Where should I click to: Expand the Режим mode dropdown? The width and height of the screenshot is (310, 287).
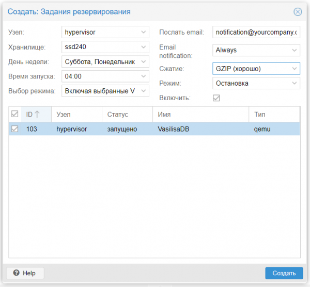(295, 83)
